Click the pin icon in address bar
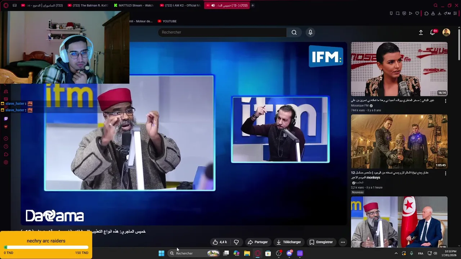 click(x=391, y=13)
